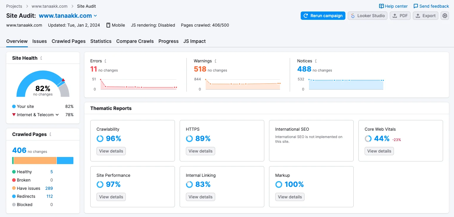Switch to the Overview tab
Viewport: 454px width, 217px height.
tap(17, 41)
